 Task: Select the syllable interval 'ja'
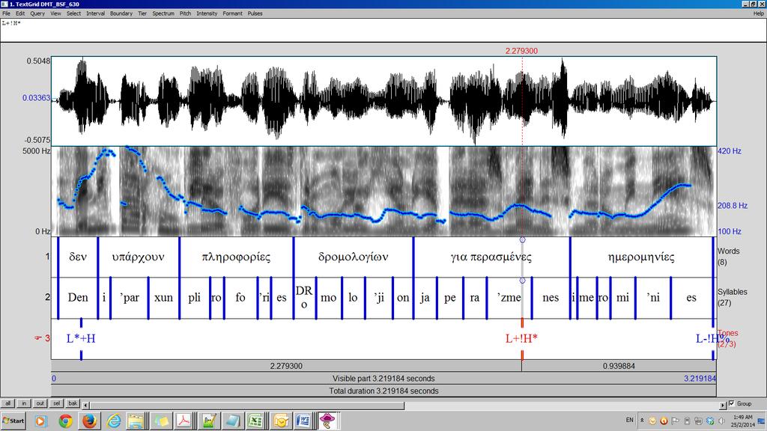click(425, 298)
